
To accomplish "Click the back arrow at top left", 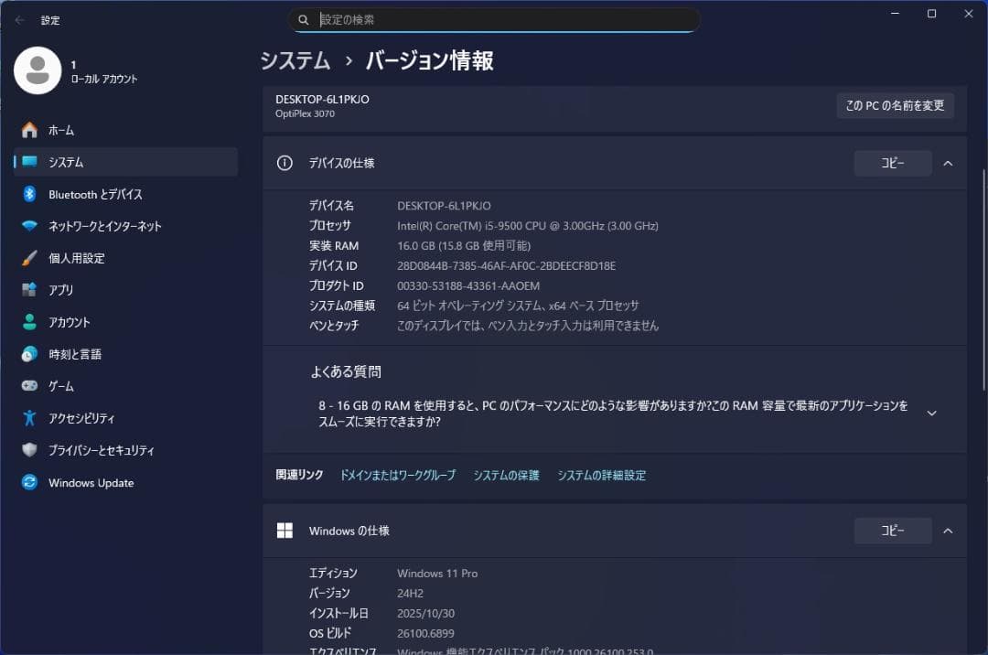I will pos(20,19).
